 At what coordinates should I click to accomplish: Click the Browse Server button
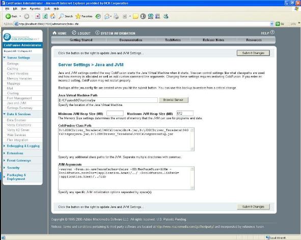(x=173, y=100)
